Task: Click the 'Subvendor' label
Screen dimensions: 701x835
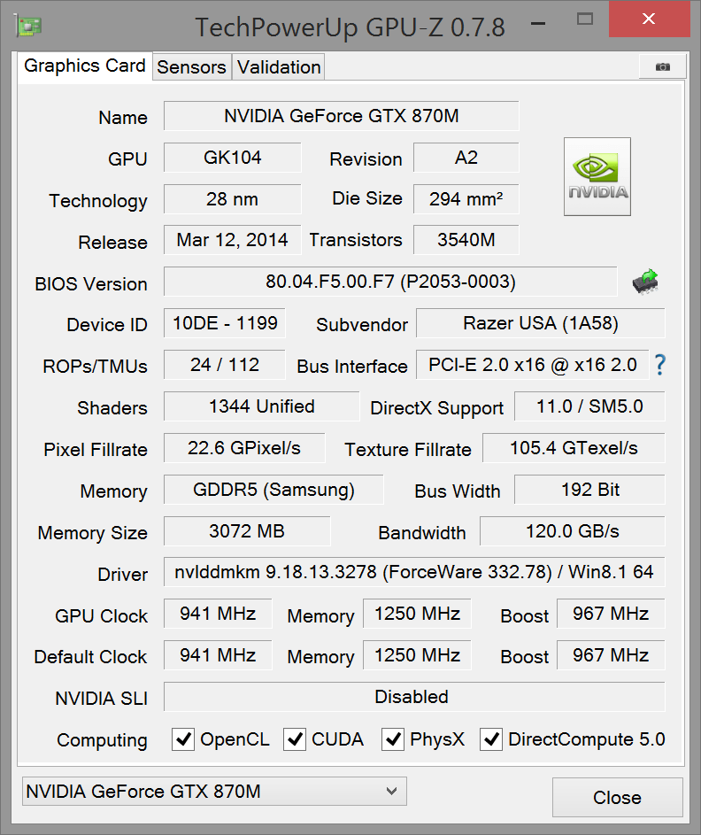Action: 362,325
